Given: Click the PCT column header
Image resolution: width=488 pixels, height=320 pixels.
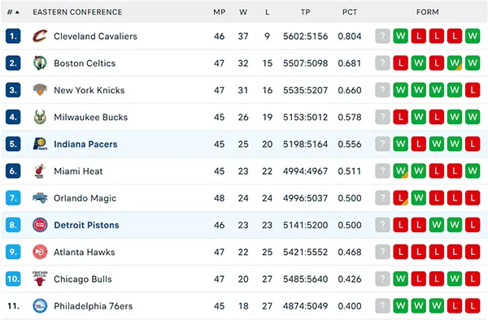Looking at the screenshot, I should tap(350, 12).
